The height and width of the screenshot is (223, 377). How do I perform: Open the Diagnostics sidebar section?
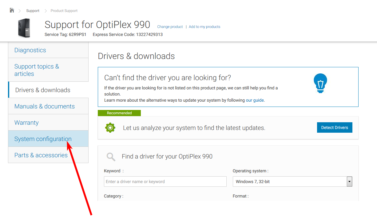tap(30, 50)
